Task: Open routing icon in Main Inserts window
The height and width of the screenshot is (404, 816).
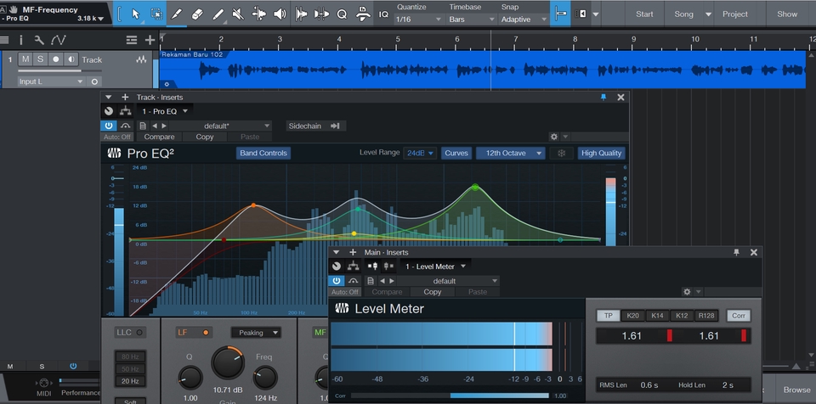Action: coord(354,267)
